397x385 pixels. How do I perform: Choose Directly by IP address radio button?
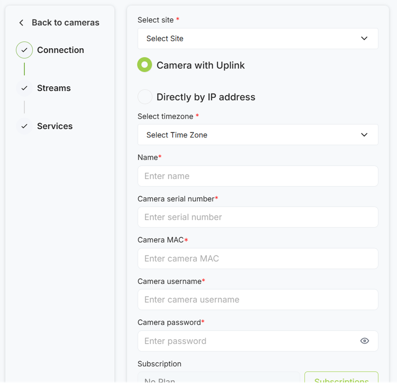click(x=145, y=97)
